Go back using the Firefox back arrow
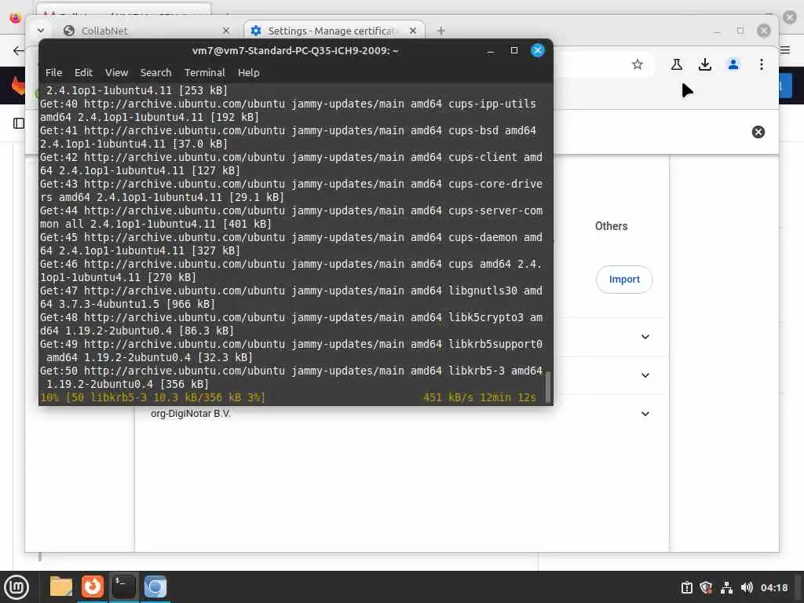 [x=19, y=50]
